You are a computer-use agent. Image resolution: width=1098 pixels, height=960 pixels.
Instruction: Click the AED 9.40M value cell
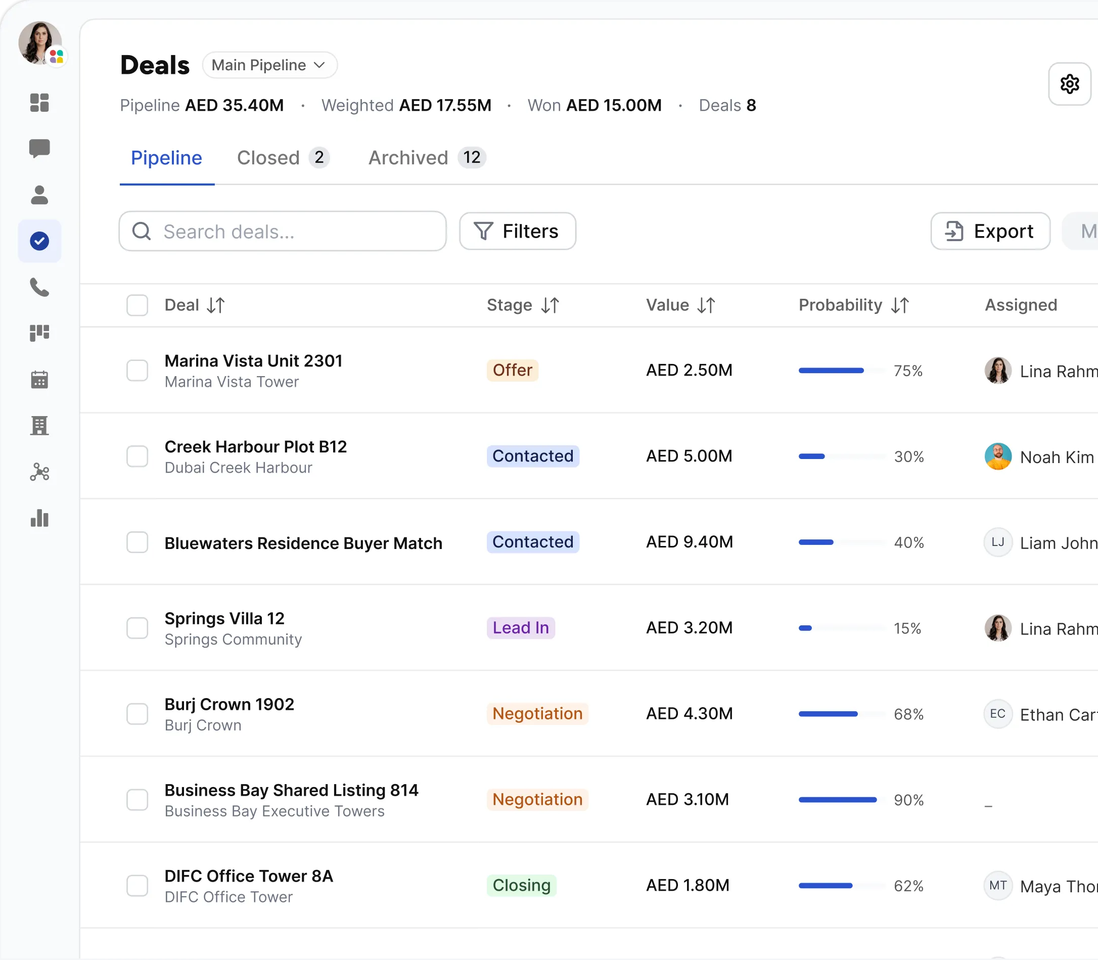[x=690, y=542]
